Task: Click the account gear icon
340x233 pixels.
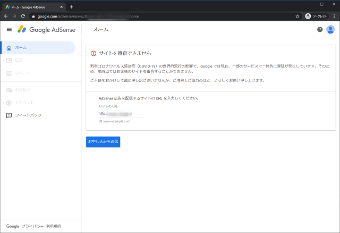Action: (9, 103)
